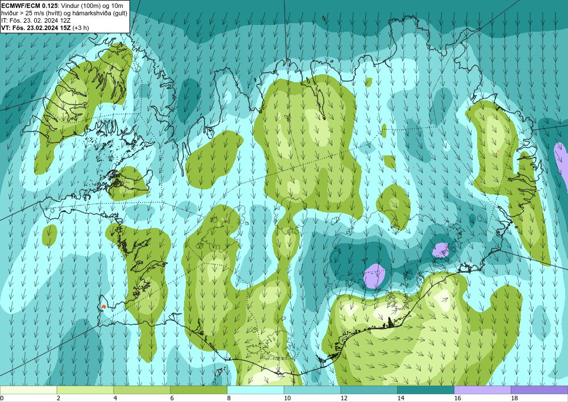Viewport: 568px width, 402px height.
Task: Click the legend label '18'
Action: tap(515, 398)
